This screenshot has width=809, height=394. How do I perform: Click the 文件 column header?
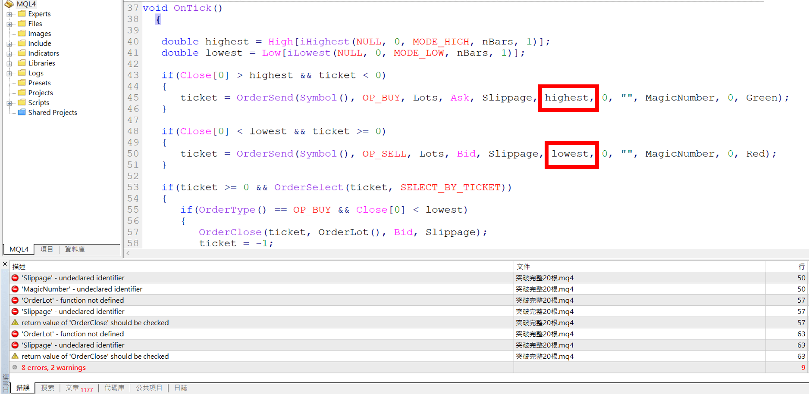click(x=523, y=267)
